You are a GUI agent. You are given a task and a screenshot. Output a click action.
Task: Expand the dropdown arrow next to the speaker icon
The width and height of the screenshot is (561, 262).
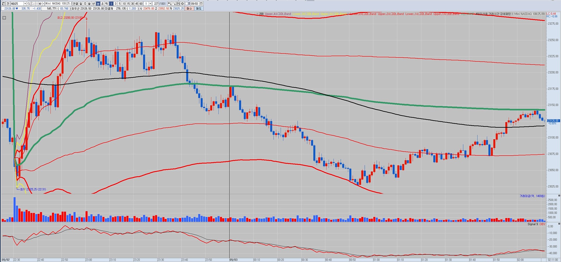click(x=43, y=4)
